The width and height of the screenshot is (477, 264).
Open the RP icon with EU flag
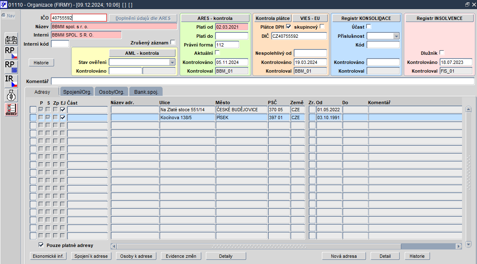11,67
